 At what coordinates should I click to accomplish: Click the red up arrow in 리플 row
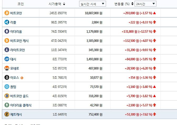154,22
